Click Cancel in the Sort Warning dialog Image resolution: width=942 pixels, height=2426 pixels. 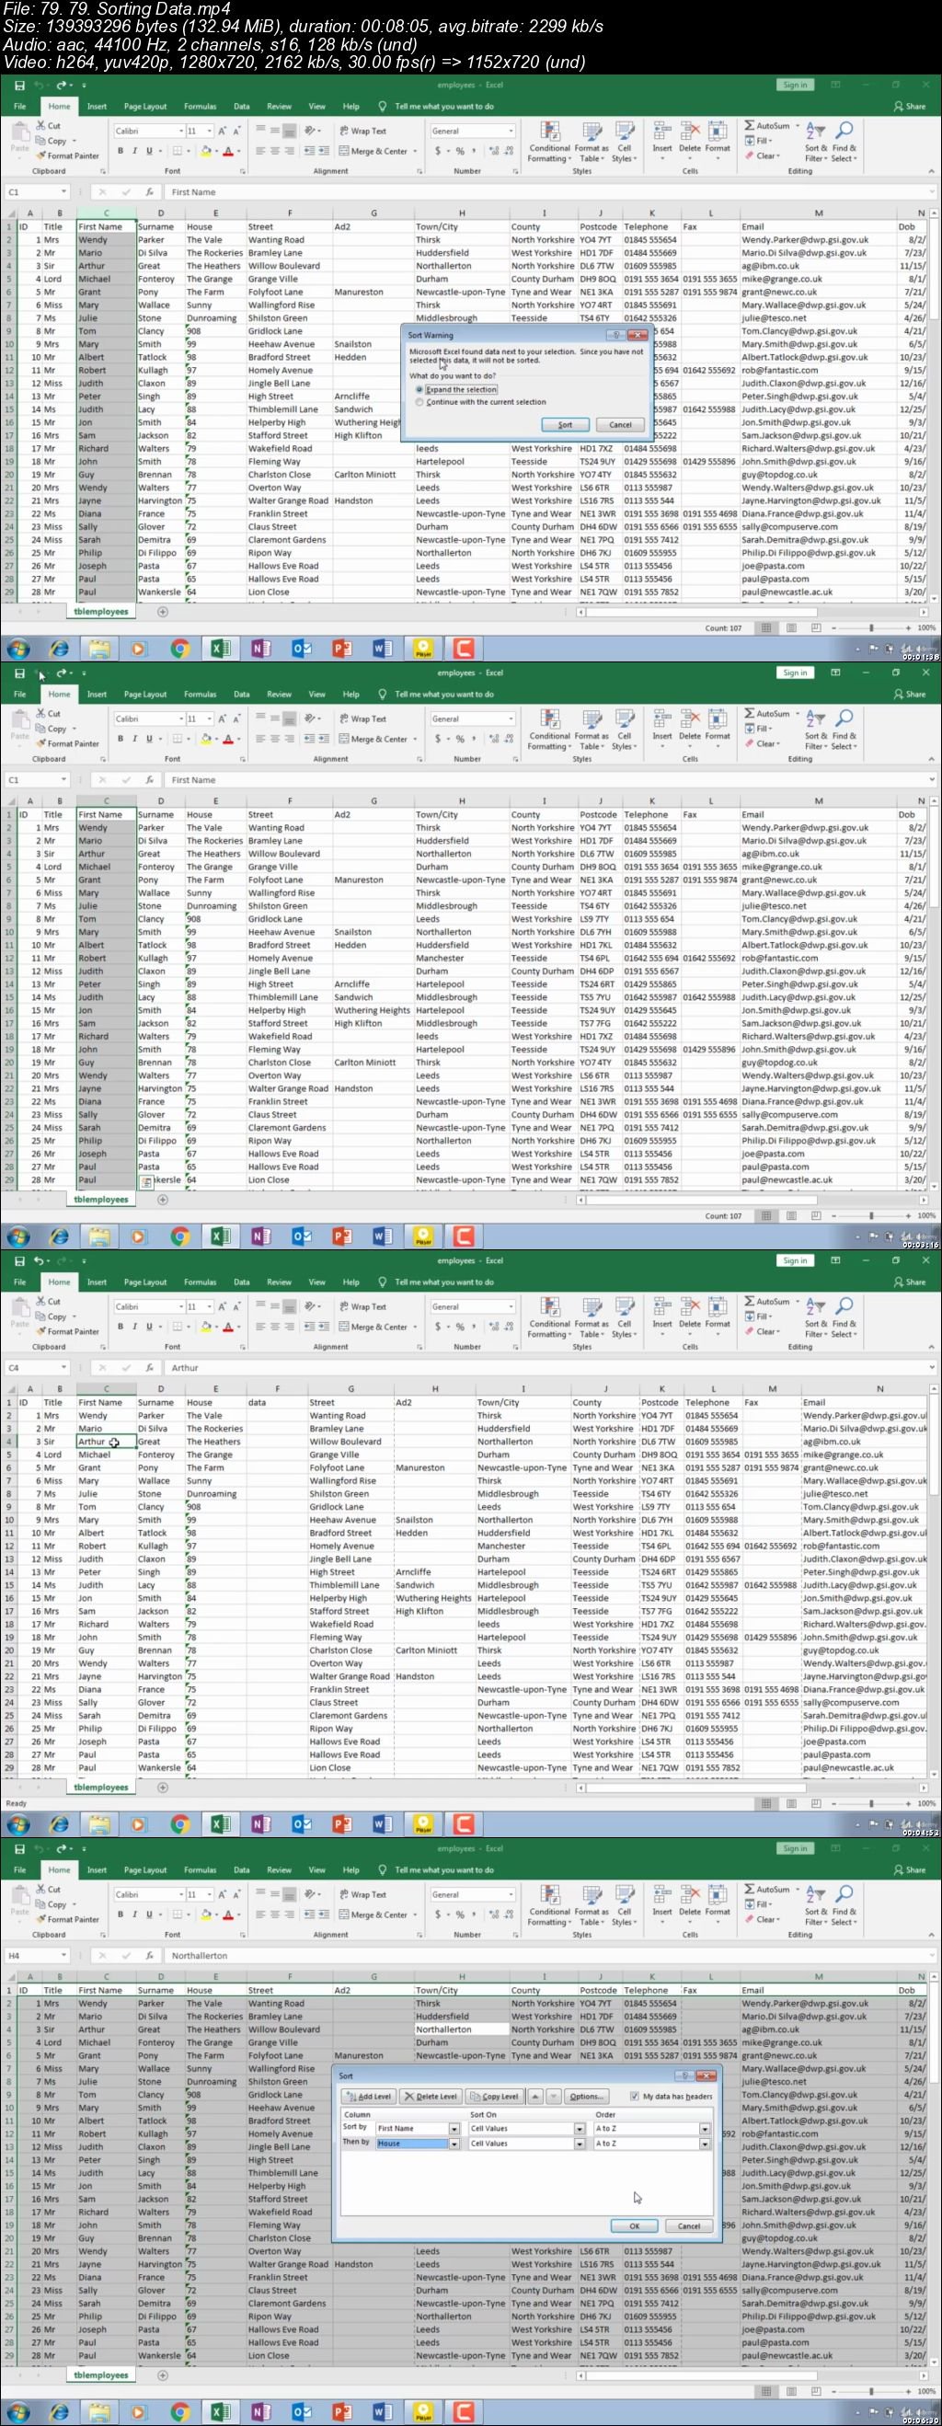tap(620, 425)
